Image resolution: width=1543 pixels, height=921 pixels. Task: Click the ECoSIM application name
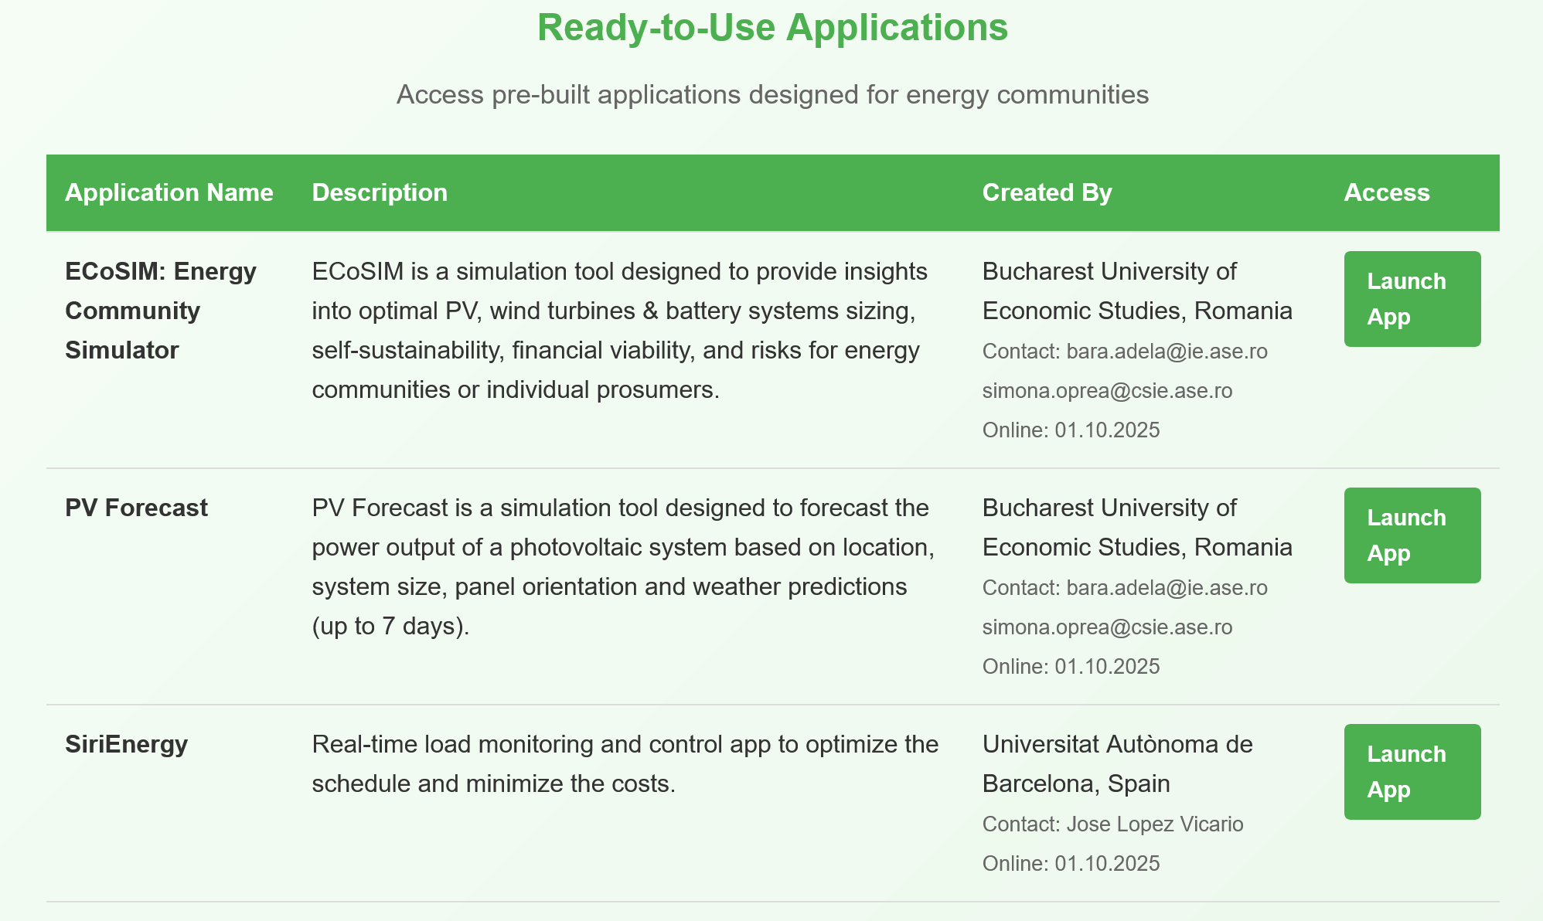click(161, 311)
